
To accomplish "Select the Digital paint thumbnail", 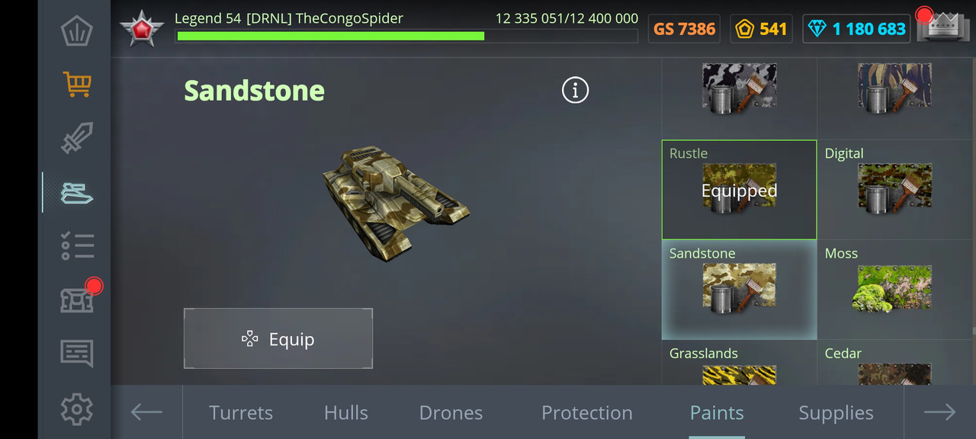I will [894, 187].
